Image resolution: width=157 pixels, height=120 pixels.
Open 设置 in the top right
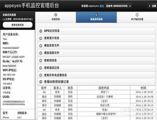[x=152, y=6]
